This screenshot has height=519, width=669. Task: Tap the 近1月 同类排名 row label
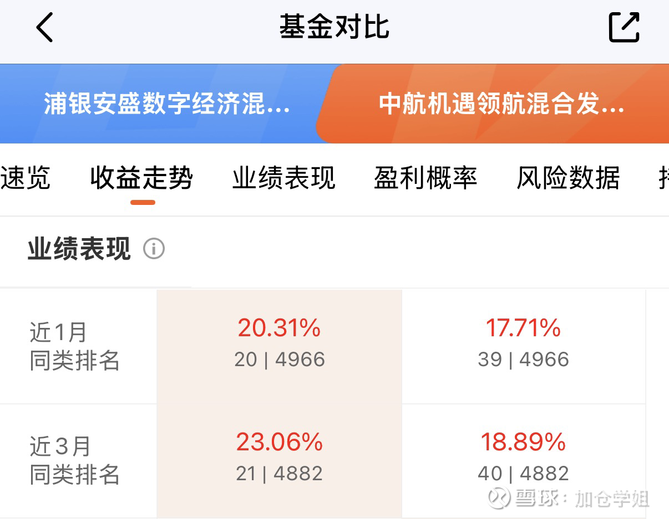point(75,347)
